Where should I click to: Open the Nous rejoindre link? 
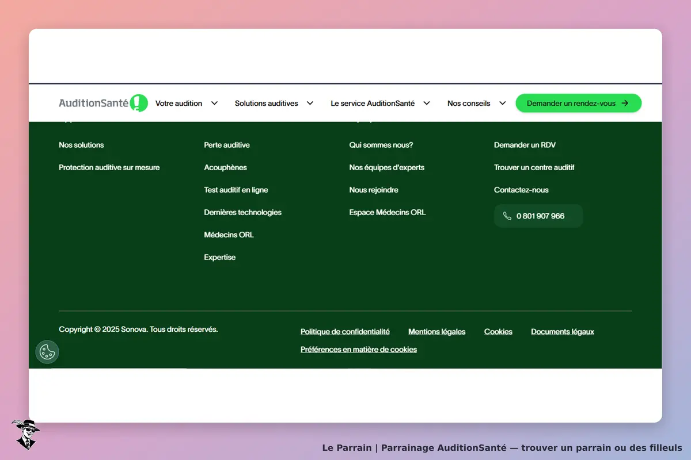[374, 190]
